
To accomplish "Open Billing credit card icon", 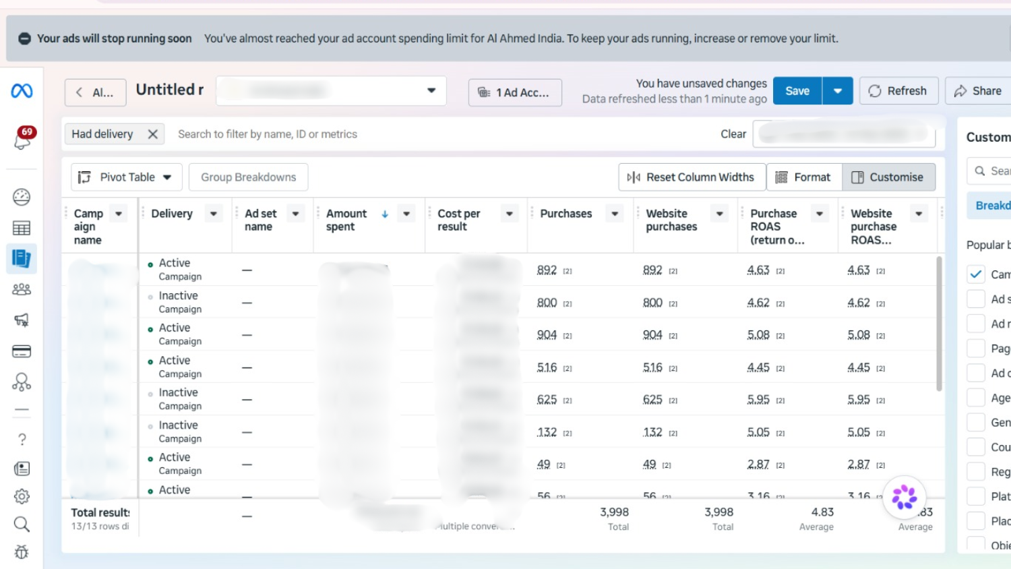I will pyautogui.click(x=22, y=351).
